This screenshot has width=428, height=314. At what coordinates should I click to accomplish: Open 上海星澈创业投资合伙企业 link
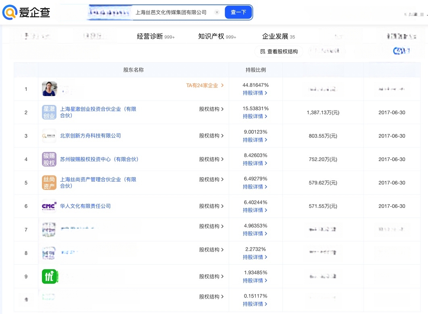tap(98, 112)
